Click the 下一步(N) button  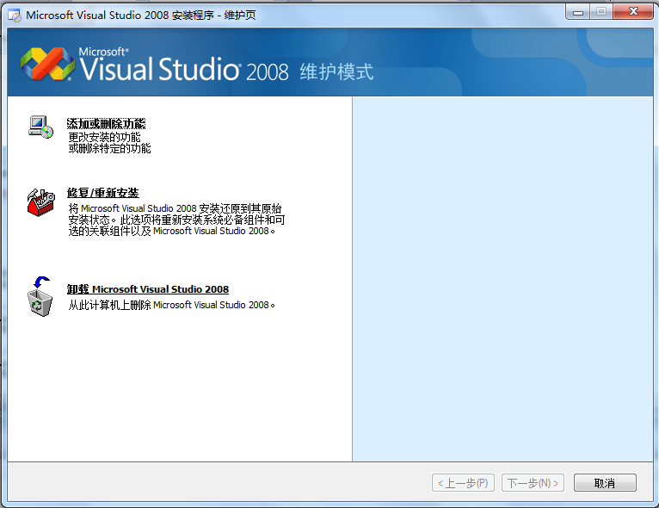[x=533, y=483]
